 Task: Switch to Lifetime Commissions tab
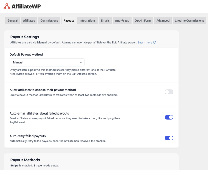[190, 20]
